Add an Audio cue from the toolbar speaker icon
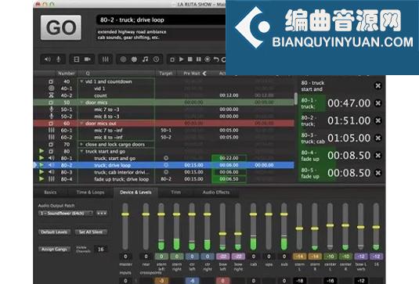 tap(48, 59)
